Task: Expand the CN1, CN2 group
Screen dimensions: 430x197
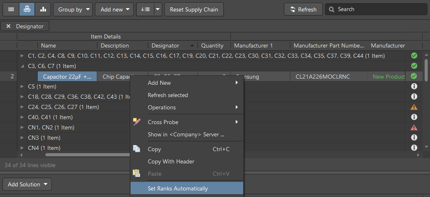Action: (x=22, y=127)
